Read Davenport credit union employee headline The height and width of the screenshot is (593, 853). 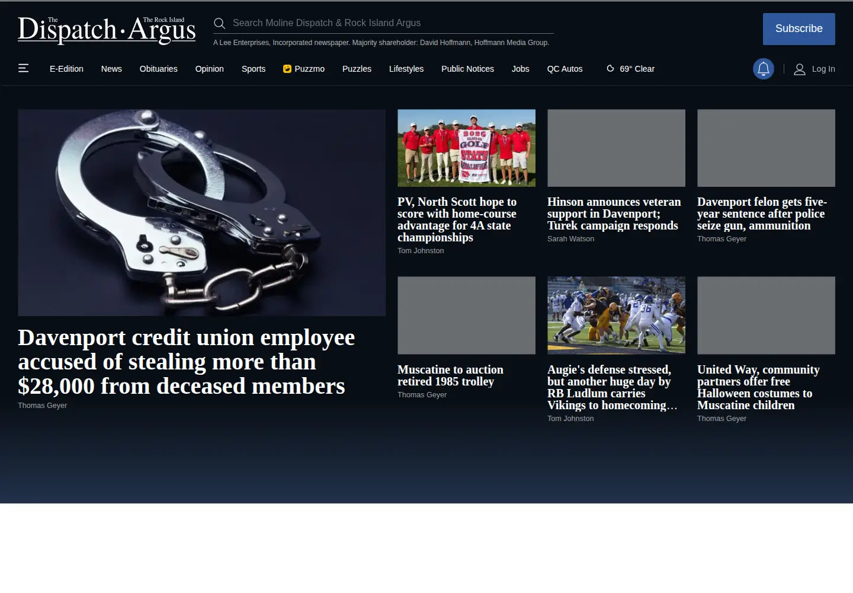point(187,362)
